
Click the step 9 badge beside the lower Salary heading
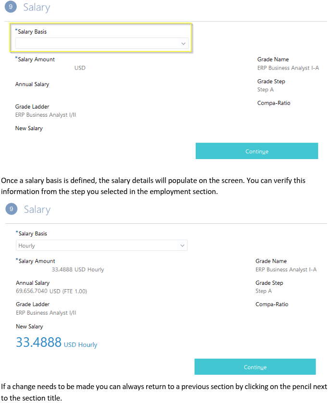[11, 209]
